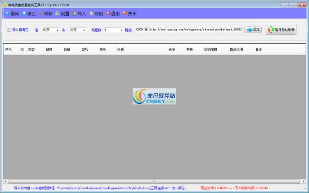This screenshot has height=193, width=309.
Task: Close the application window
Action: (302, 5)
